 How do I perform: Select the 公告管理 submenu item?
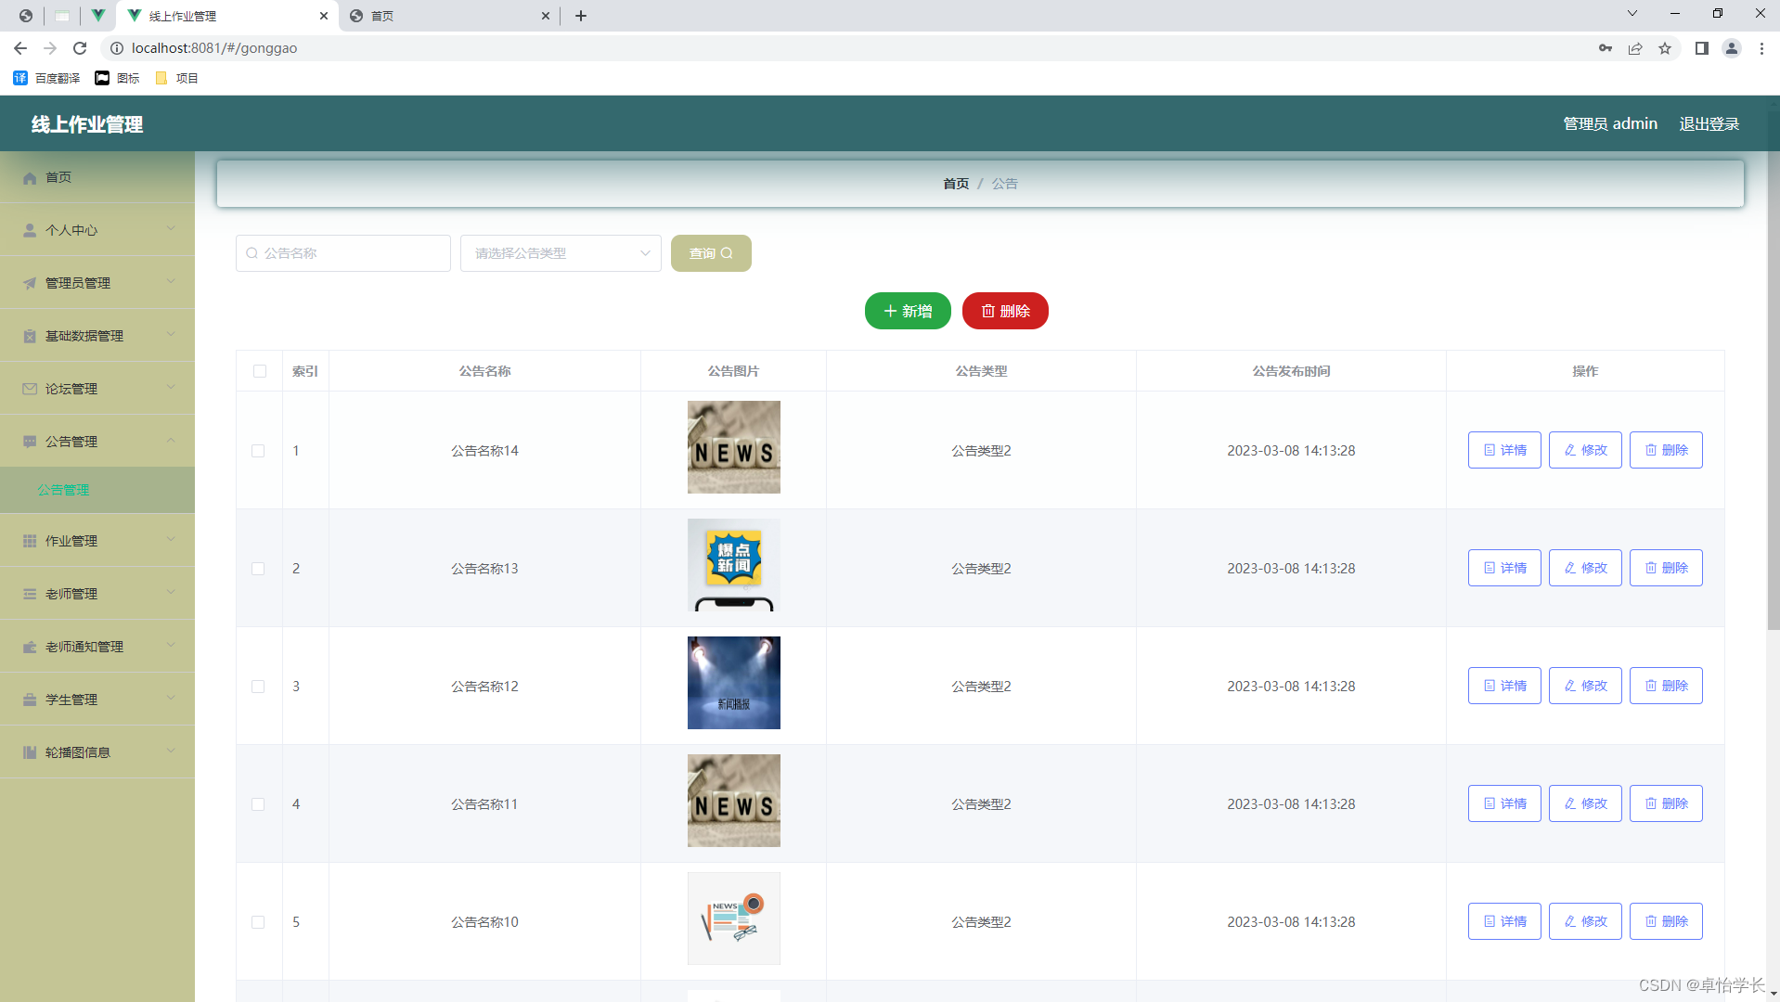tap(97, 490)
